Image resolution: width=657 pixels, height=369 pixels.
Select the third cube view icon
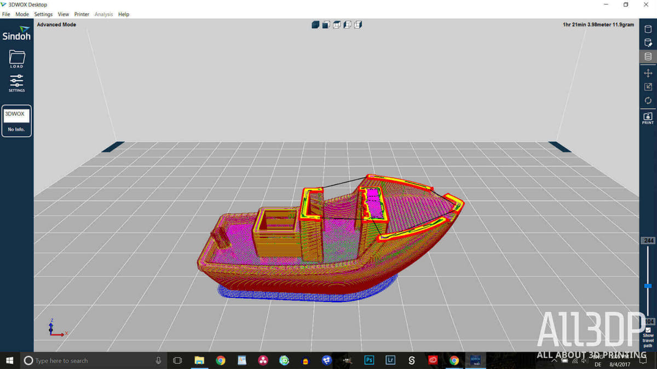[x=337, y=25]
